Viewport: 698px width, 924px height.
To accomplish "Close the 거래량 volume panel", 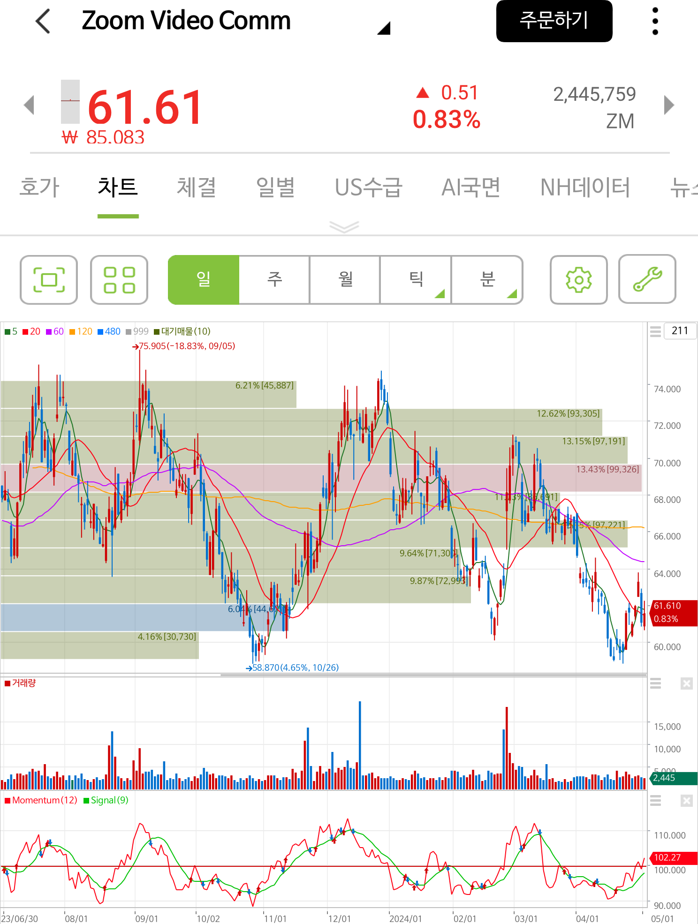I will coord(687,684).
